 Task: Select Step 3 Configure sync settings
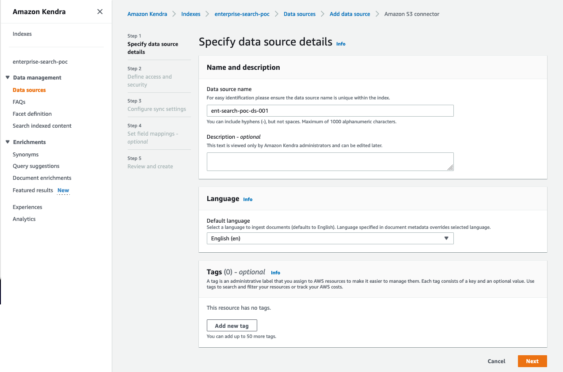coord(157,109)
